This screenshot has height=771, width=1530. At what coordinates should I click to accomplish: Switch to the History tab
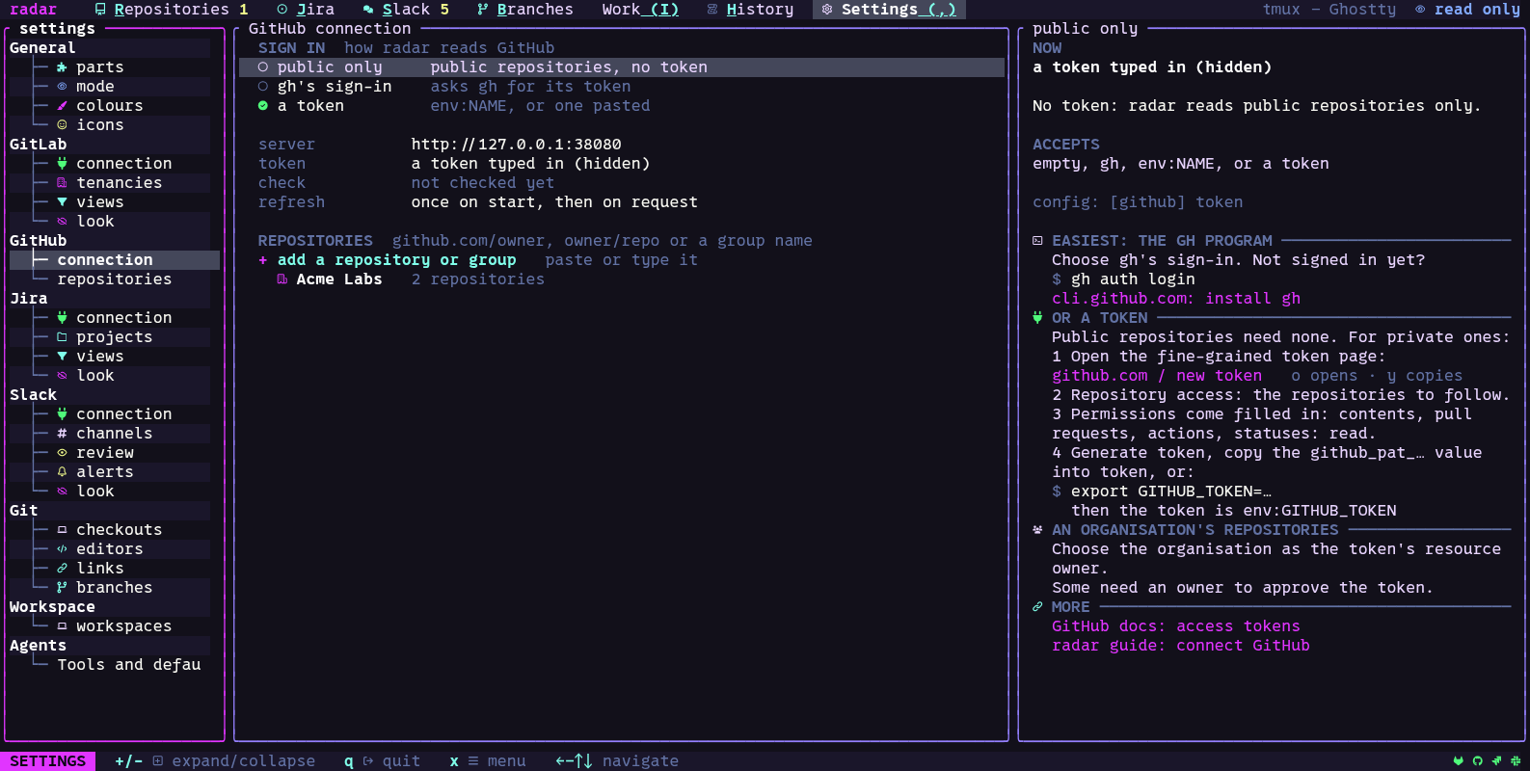click(x=750, y=10)
